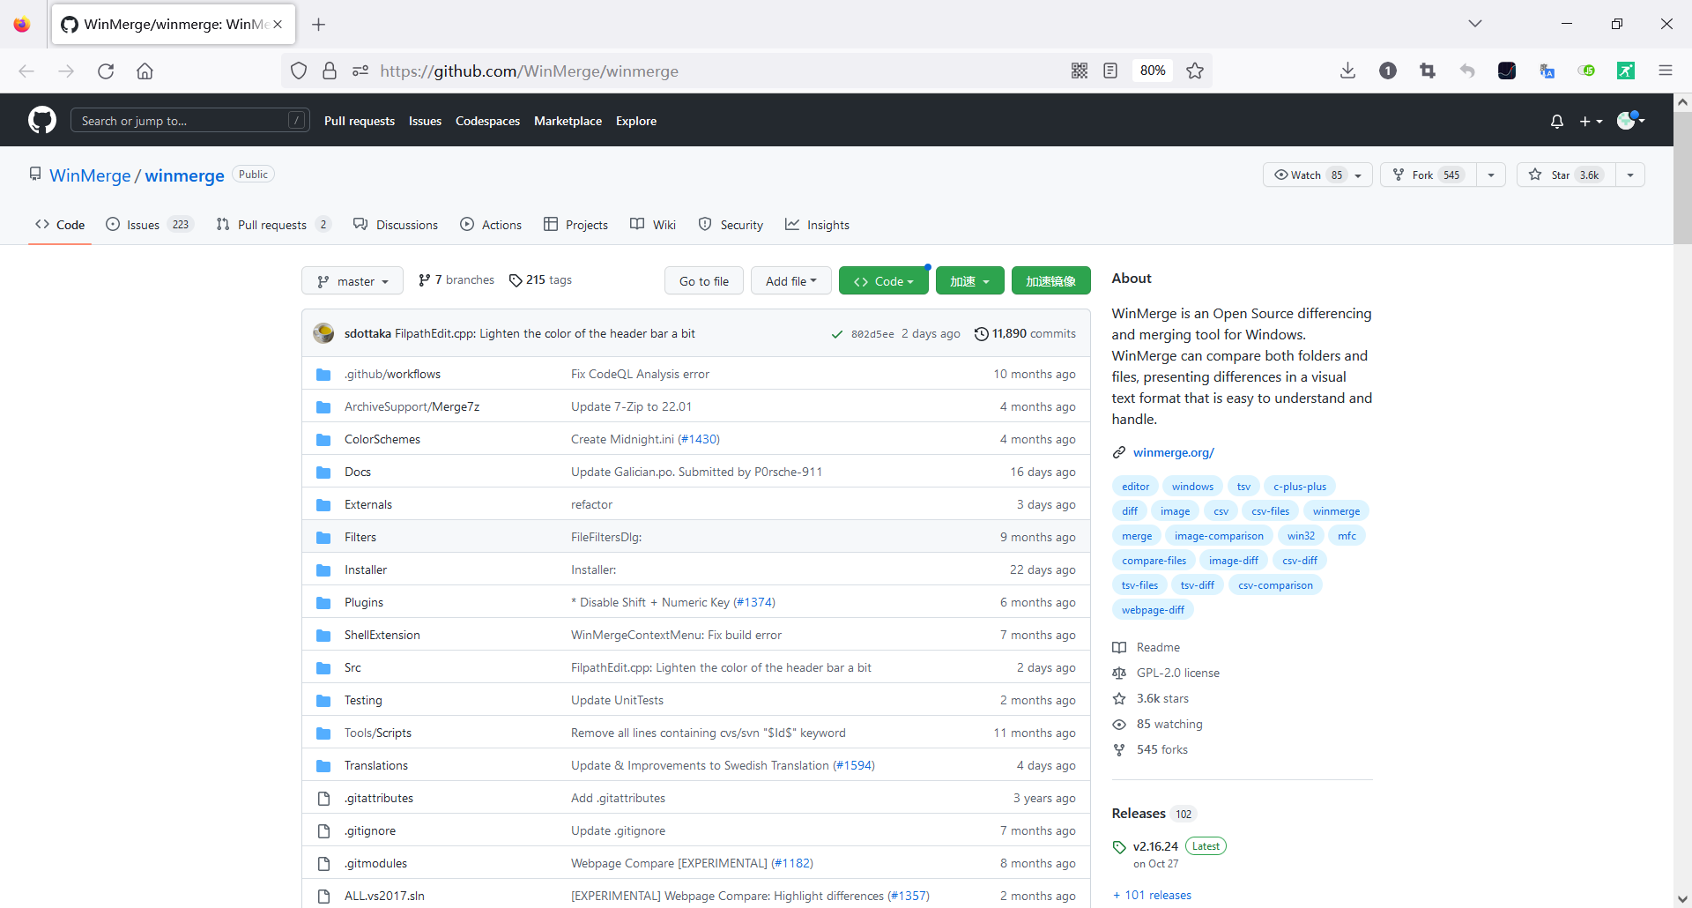
Task: Open the create new plus menu
Action: point(1591,121)
